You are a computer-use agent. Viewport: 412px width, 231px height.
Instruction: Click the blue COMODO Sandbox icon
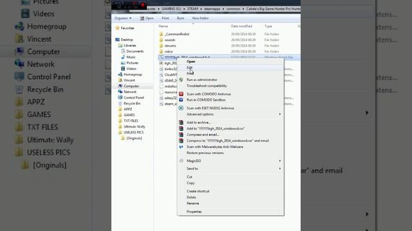[181, 100]
